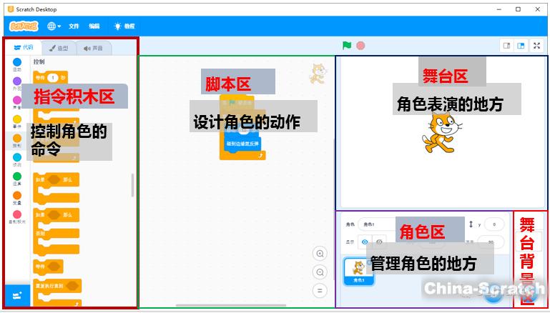
Task: Open the 文件 menu
Action: pos(74,26)
